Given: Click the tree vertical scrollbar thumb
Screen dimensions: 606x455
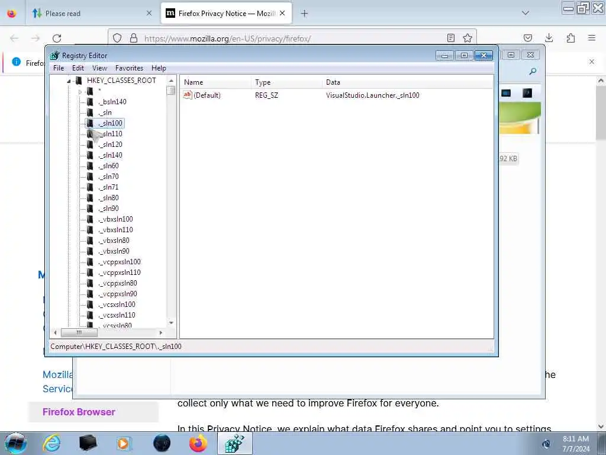Looking at the screenshot, I should 171,91.
